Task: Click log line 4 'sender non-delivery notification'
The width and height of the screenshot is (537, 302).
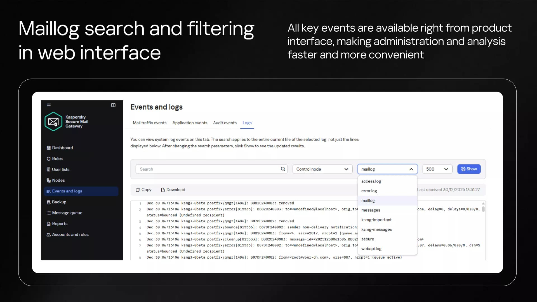Action: (252, 227)
